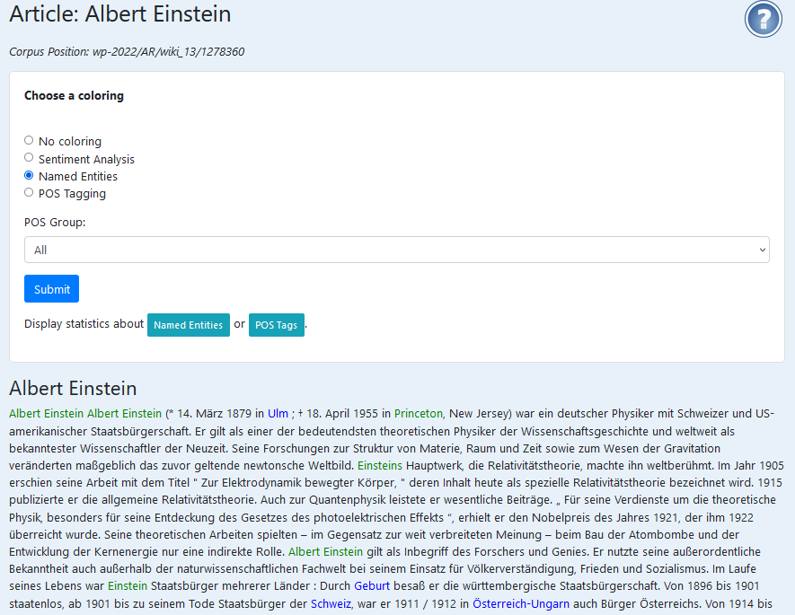Open the POS Group dropdown

point(396,250)
